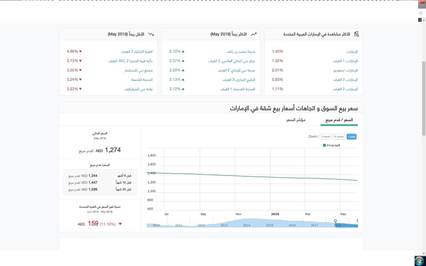
Task: Set chart zoom to 6 month
Action: tap(339, 137)
